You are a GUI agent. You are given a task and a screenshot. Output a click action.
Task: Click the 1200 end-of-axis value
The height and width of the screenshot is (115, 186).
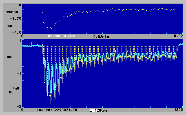coord(178,110)
